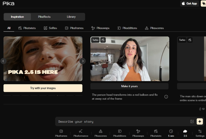Screen dimensions: 206x139
Task: Open the Library tab
Action: click(71, 17)
